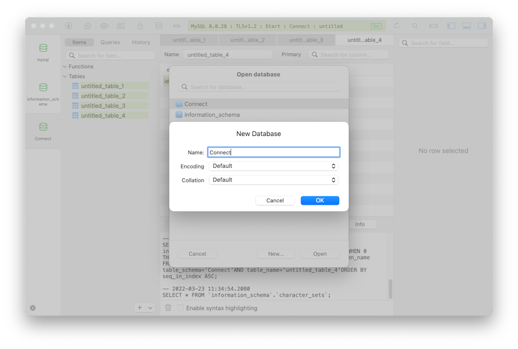Open the SQL query editor icon

pyautogui.click(x=177, y=26)
